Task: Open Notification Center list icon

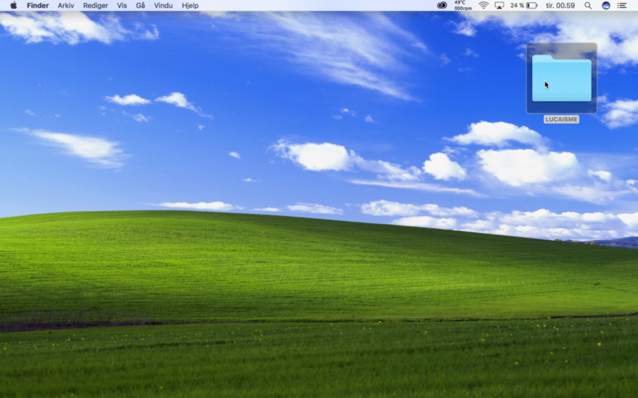Action: 622,5
